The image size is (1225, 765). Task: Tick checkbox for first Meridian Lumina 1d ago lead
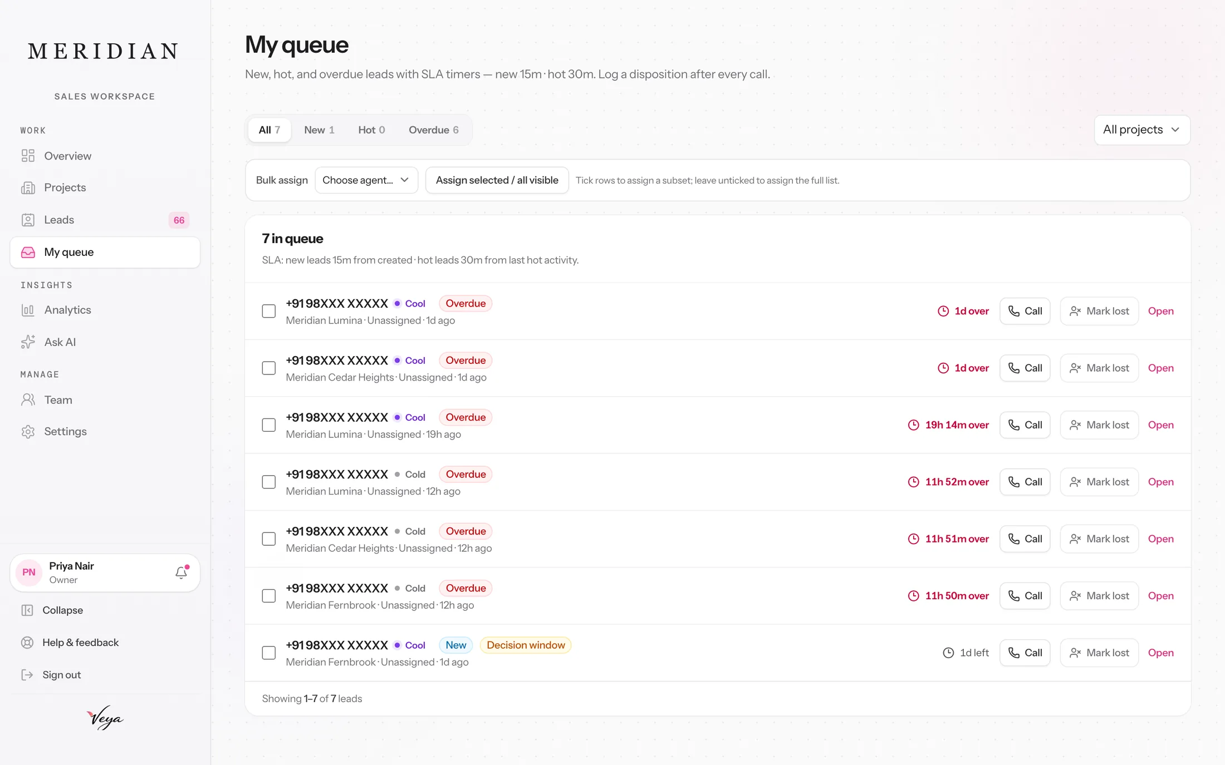(x=269, y=311)
